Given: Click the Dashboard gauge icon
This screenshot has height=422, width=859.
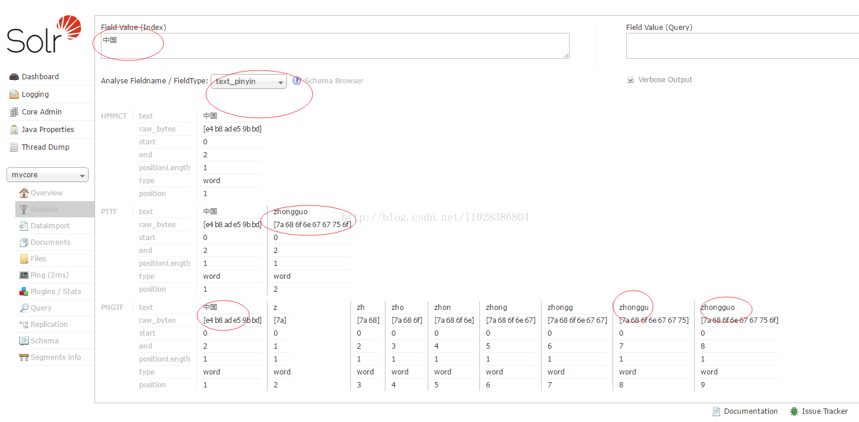Looking at the screenshot, I should pos(14,77).
